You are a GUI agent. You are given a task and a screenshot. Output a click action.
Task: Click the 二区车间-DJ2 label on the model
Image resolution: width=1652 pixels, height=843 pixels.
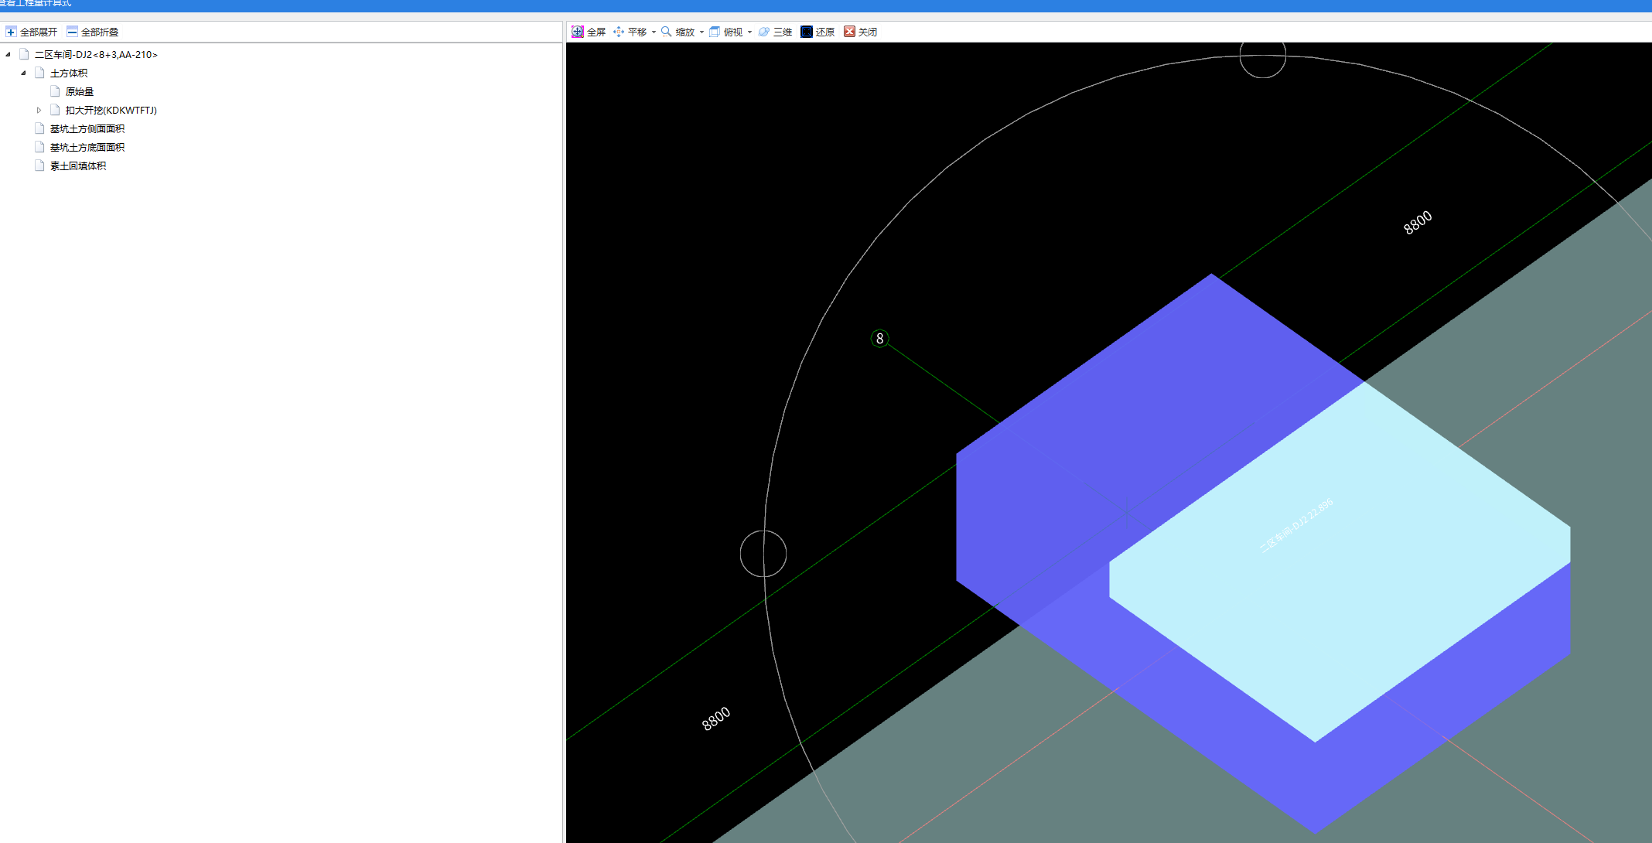point(1296,526)
